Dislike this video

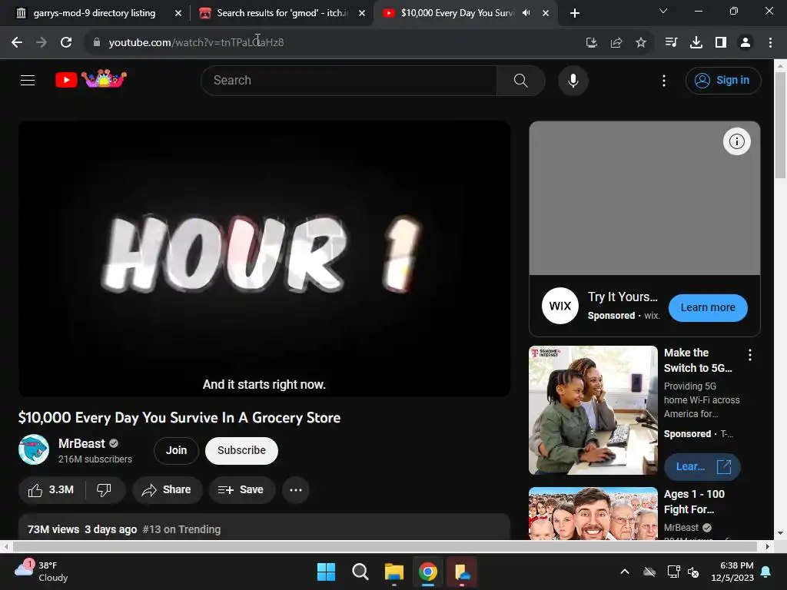105,489
